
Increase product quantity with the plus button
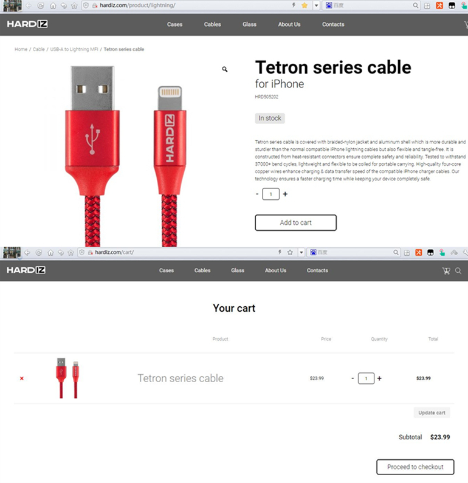coord(285,194)
